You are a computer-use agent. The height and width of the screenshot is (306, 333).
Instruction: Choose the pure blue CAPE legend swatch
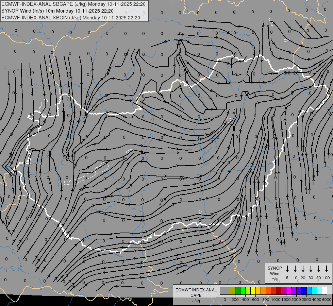point(304,291)
